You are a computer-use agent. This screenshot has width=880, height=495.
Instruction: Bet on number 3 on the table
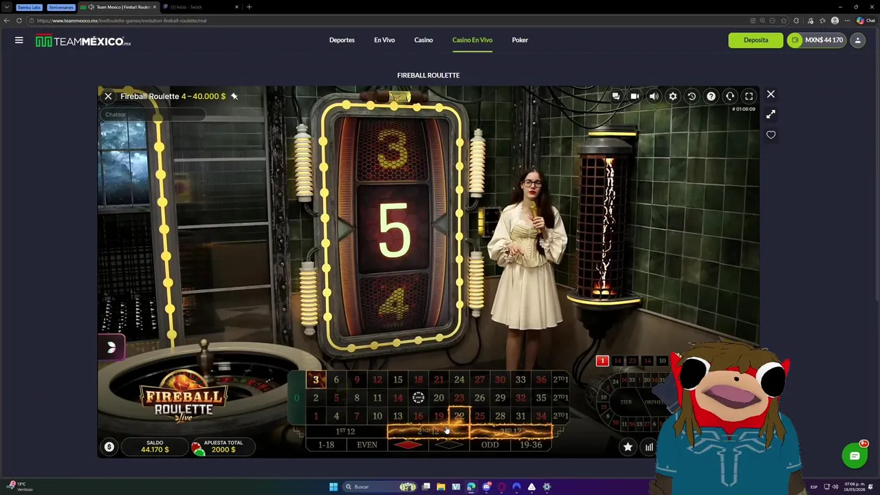coord(316,379)
